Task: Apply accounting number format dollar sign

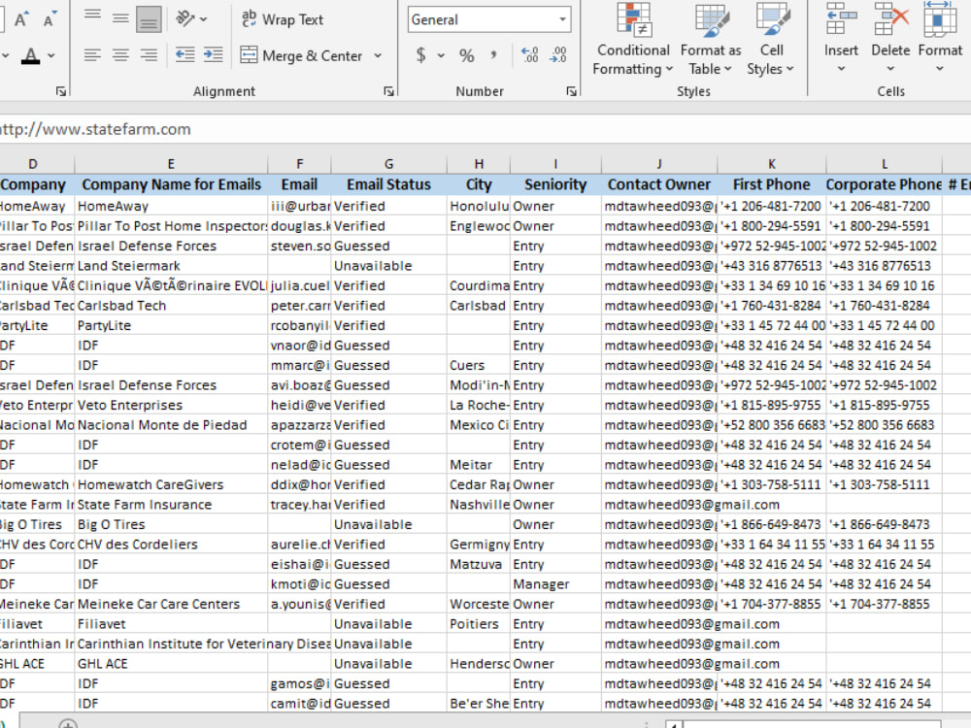Action: 420,55
